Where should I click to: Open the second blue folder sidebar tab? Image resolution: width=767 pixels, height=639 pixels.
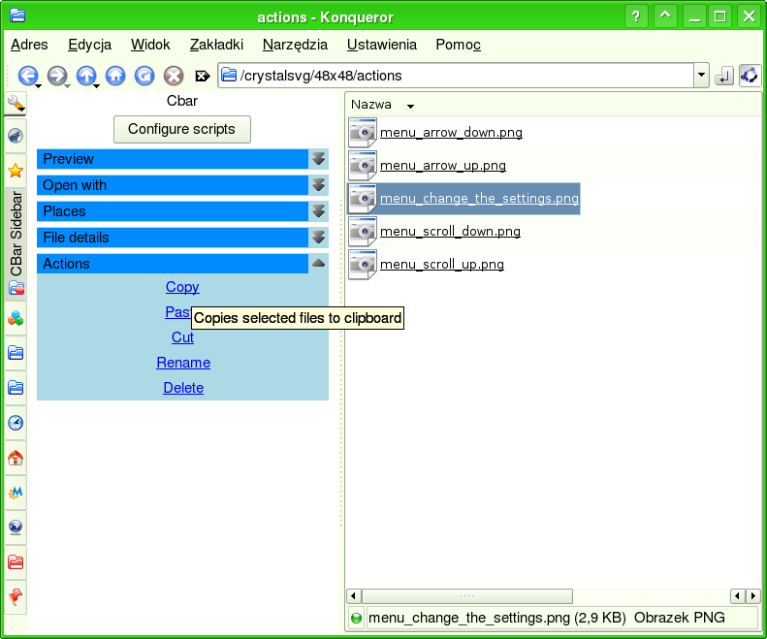pyautogui.click(x=16, y=388)
